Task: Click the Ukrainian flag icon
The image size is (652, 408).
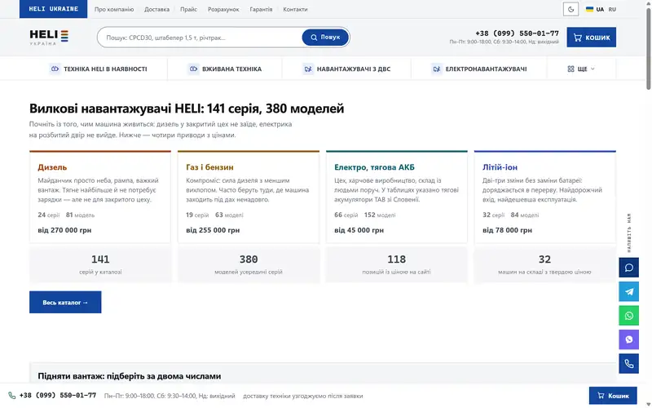Action: tap(589, 9)
